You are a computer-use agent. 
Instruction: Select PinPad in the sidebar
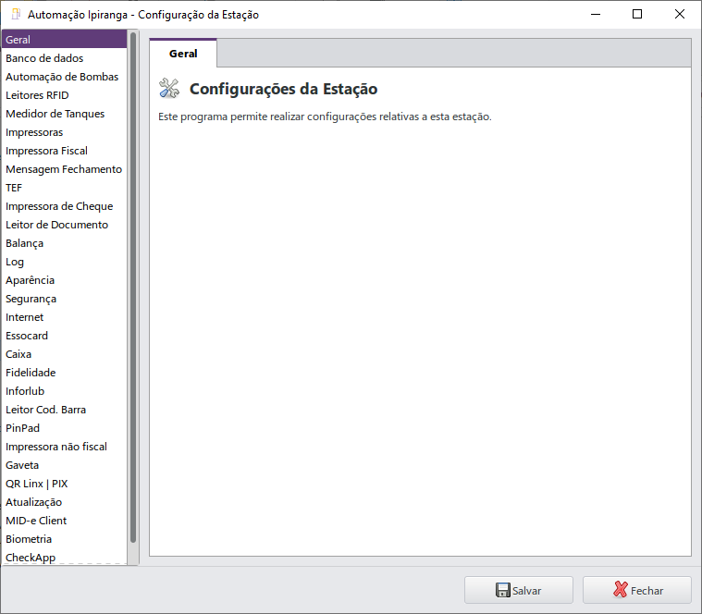[65, 428]
